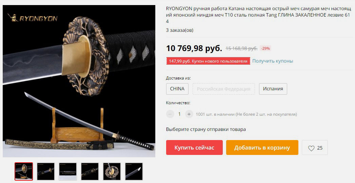Click Добавить в корзину button
This screenshot has height=183, width=355.
click(262, 147)
